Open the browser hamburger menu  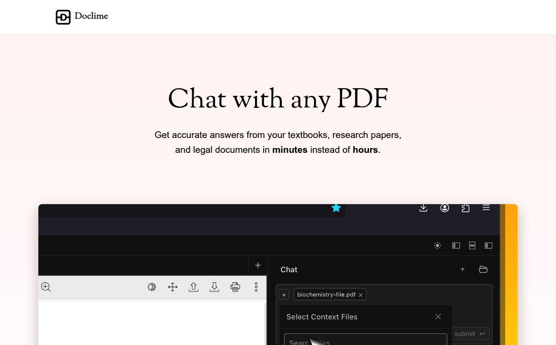click(486, 207)
